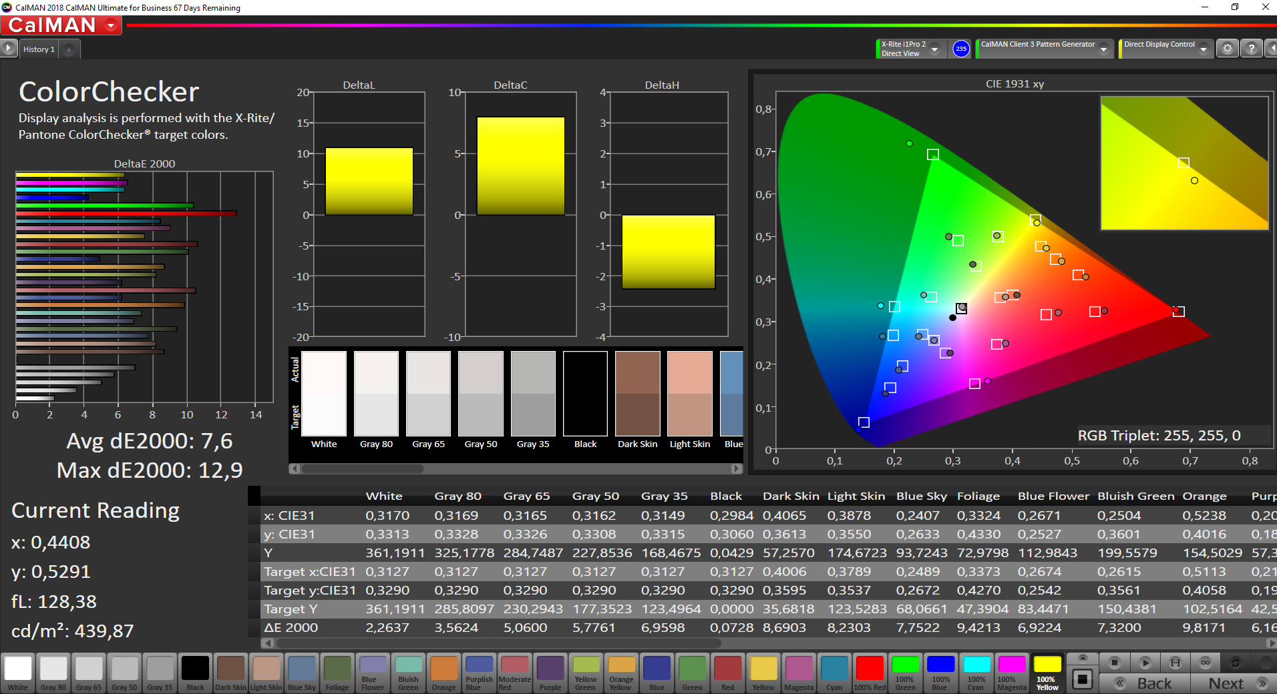Expand the workflow panel arrow beside History
The width and height of the screenshot is (1277, 694).
pos(8,49)
